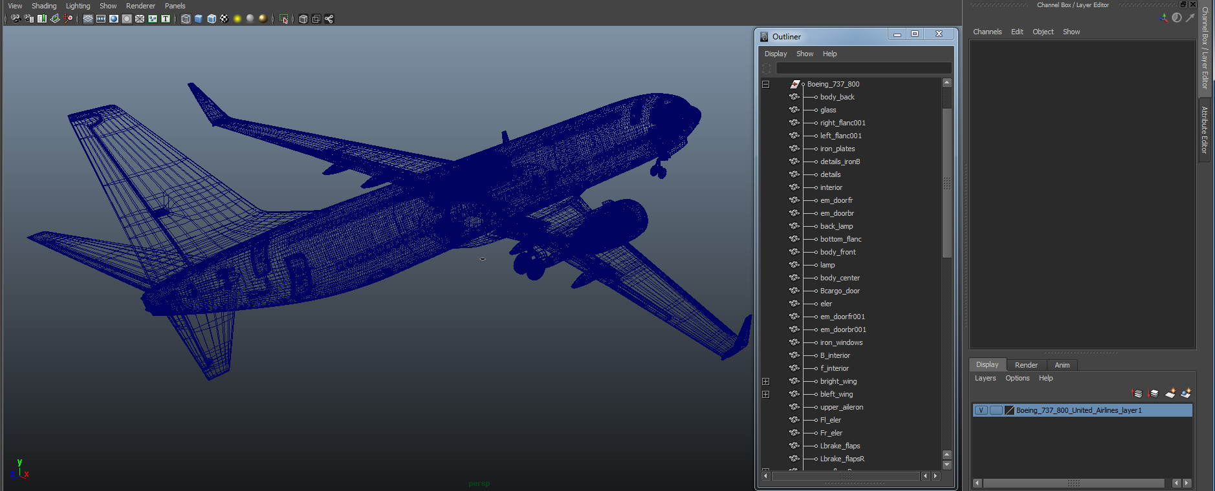Toggle the Safe Title icon
The image size is (1215, 491).
click(x=166, y=19)
